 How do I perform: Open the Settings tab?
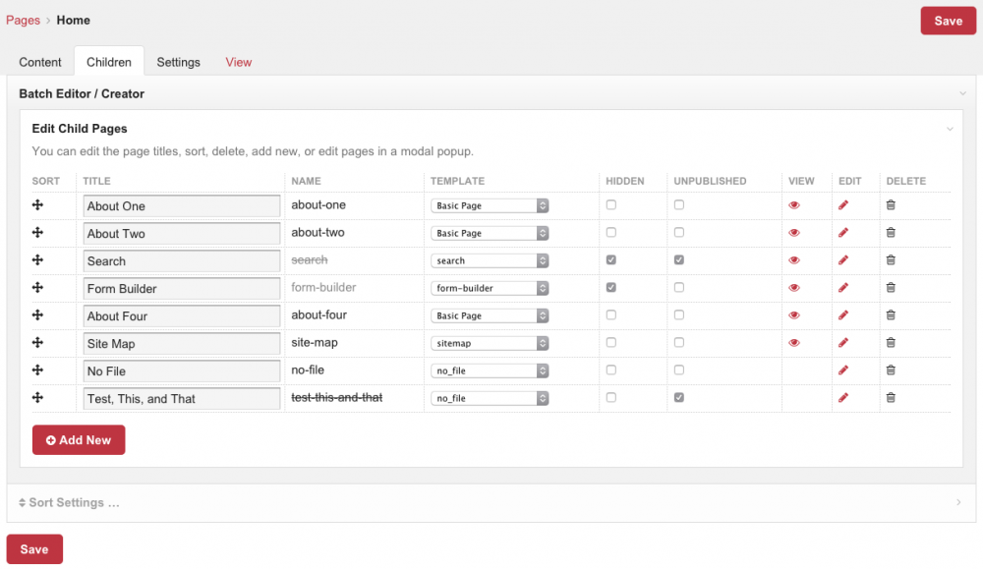[x=178, y=62]
